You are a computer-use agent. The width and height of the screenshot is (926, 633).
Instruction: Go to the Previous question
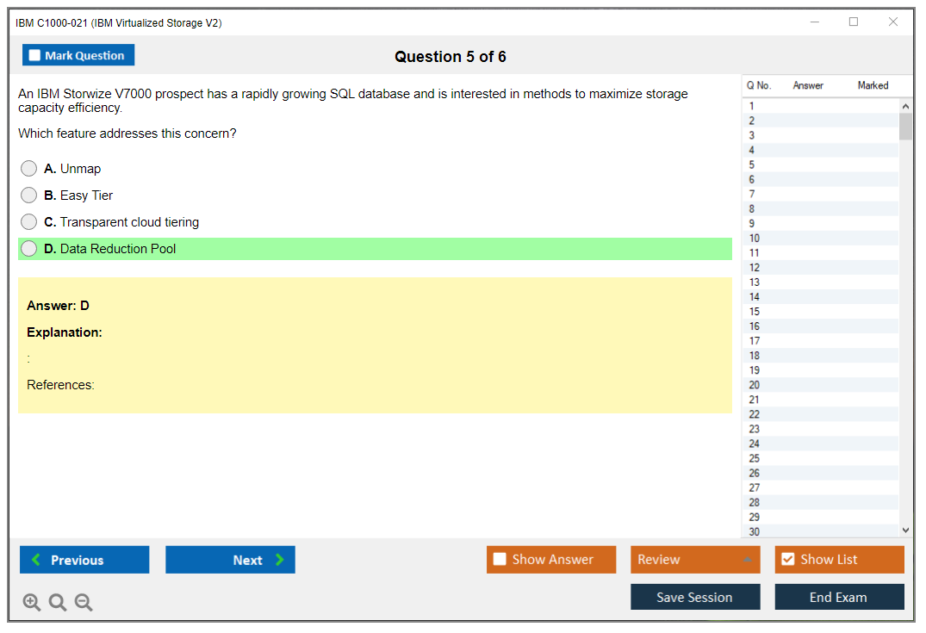84,560
